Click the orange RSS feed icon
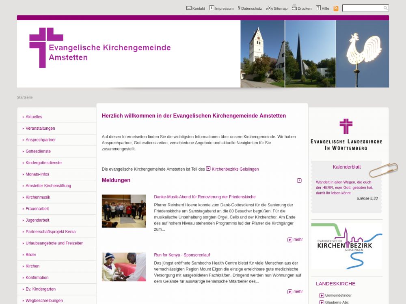The image size is (406, 304). pos(336,9)
